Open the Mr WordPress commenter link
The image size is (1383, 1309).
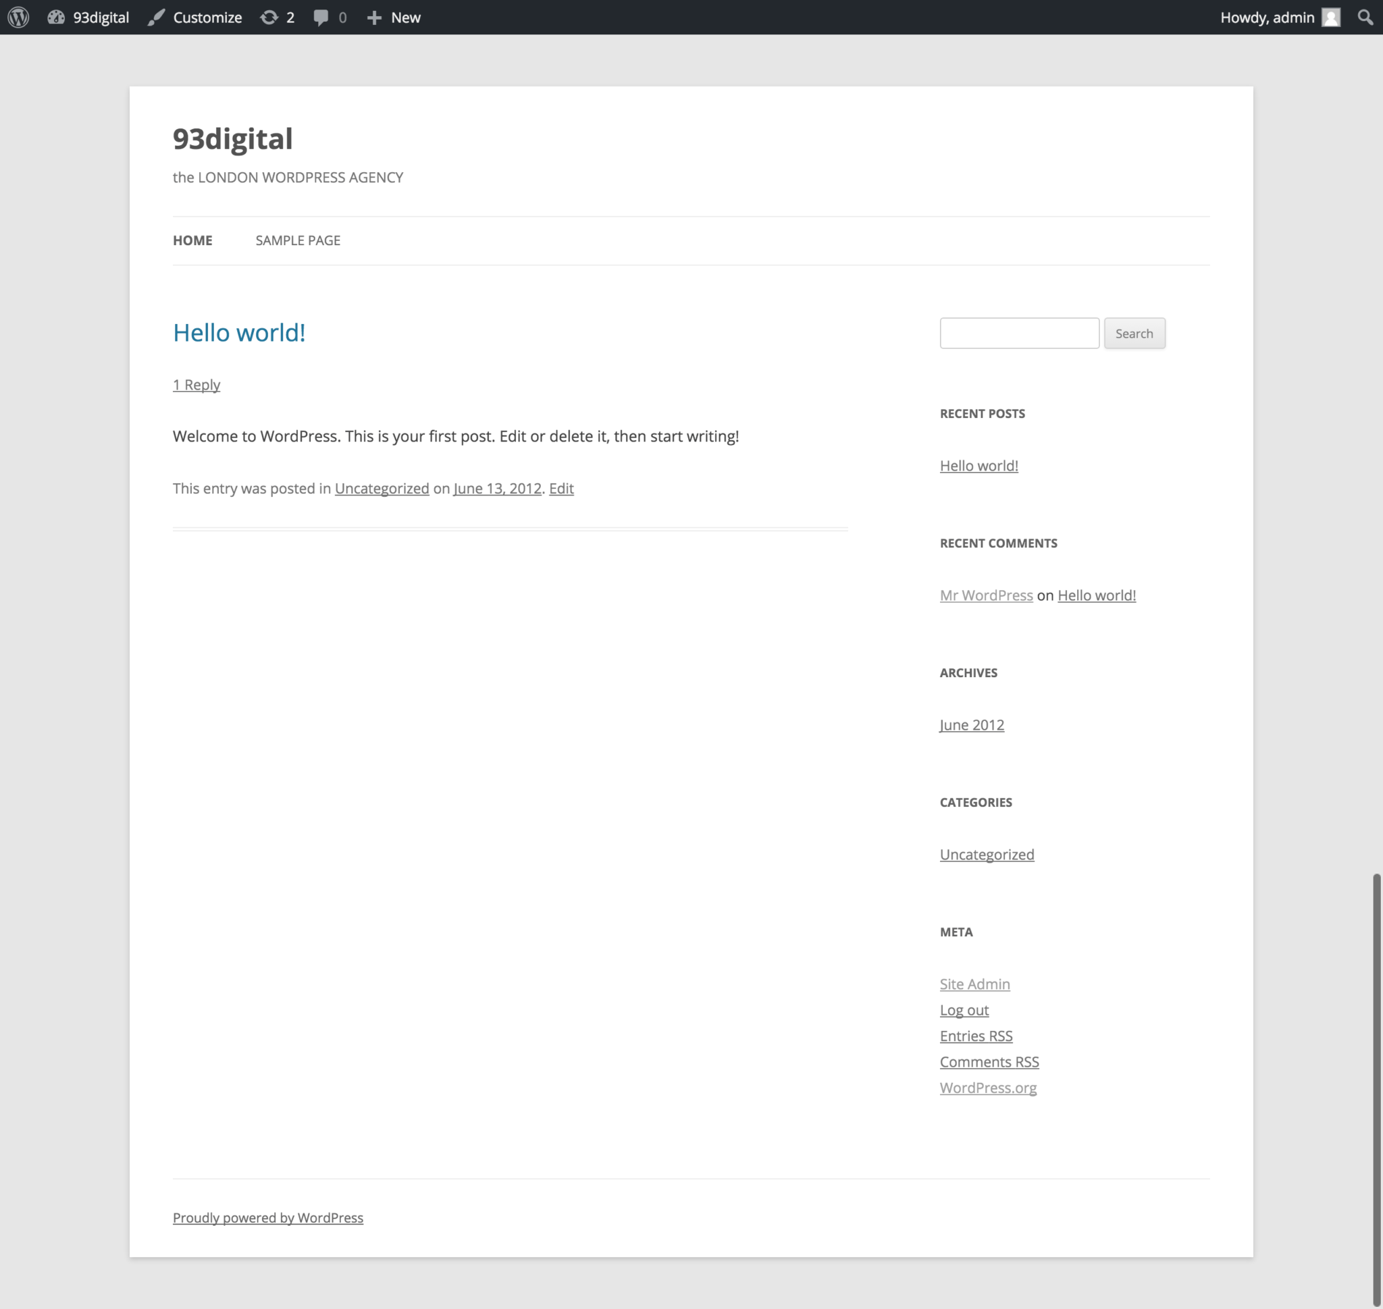point(986,595)
